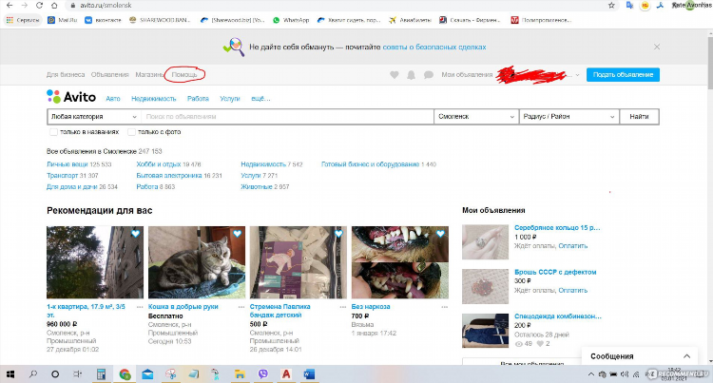This screenshot has width=713, height=383.
Task: Open the 'Хобби и отдых' category link
Action: point(159,164)
